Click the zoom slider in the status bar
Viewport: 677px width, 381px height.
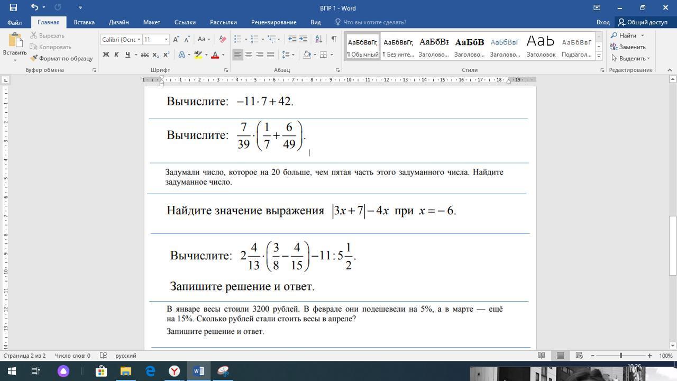621,356
